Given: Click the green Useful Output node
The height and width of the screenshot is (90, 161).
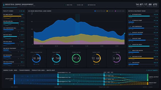Looking at the screenshot, I should pos(148,77).
